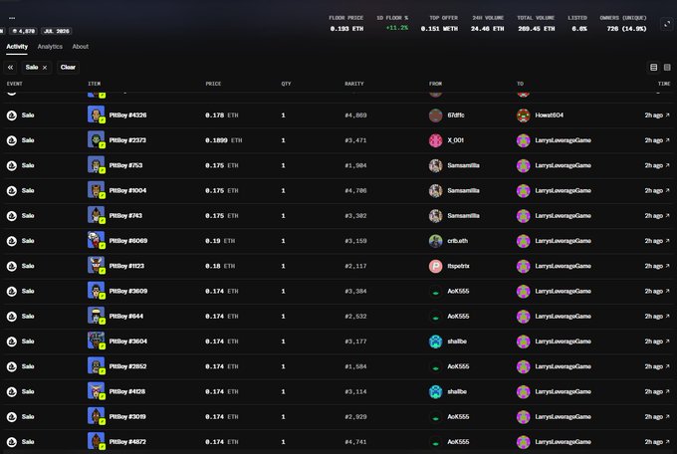Screen dimensions: 677x454
Task: Open AoK555 name in PitBoy #3019 row
Action: pyautogui.click(x=458, y=416)
